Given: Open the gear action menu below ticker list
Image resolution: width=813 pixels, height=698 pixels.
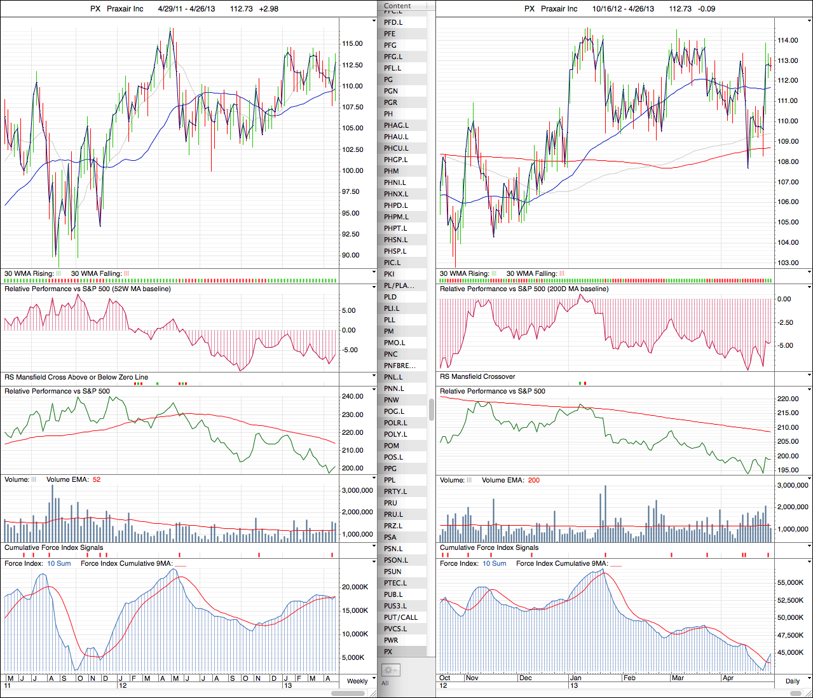Looking at the screenshot, I should (390, 670).
